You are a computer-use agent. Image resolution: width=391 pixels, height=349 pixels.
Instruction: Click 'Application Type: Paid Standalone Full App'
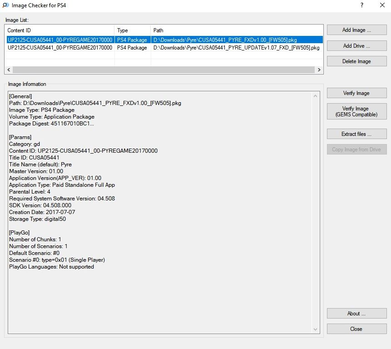click(62, 185)
